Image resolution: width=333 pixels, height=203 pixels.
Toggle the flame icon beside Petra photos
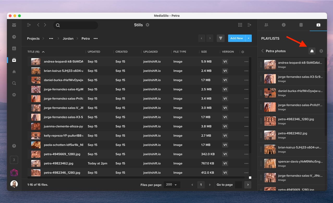[312, 51]
